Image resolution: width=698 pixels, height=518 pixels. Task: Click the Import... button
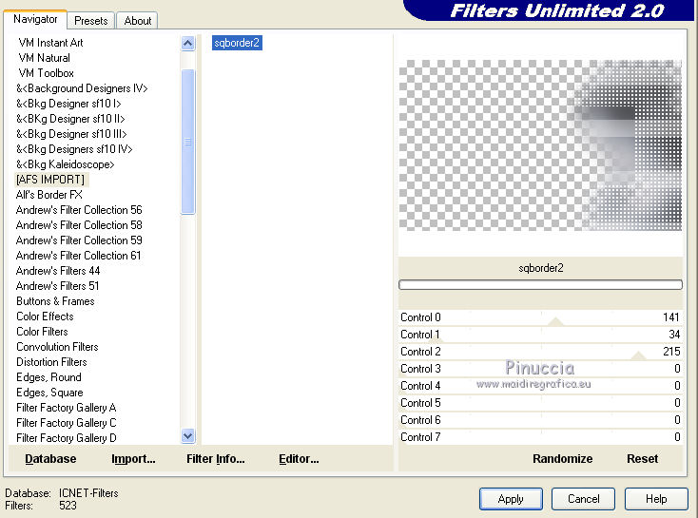pos(133,459)
